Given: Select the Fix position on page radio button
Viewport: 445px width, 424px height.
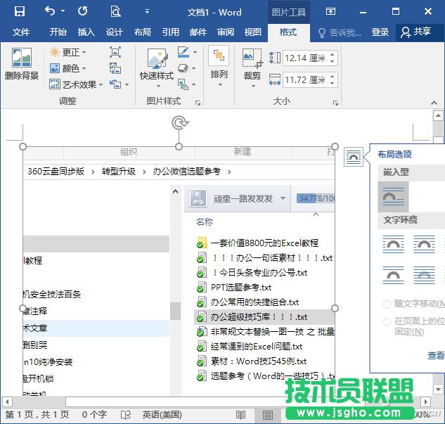Looking at the screenshot, I should pos(387,321).
